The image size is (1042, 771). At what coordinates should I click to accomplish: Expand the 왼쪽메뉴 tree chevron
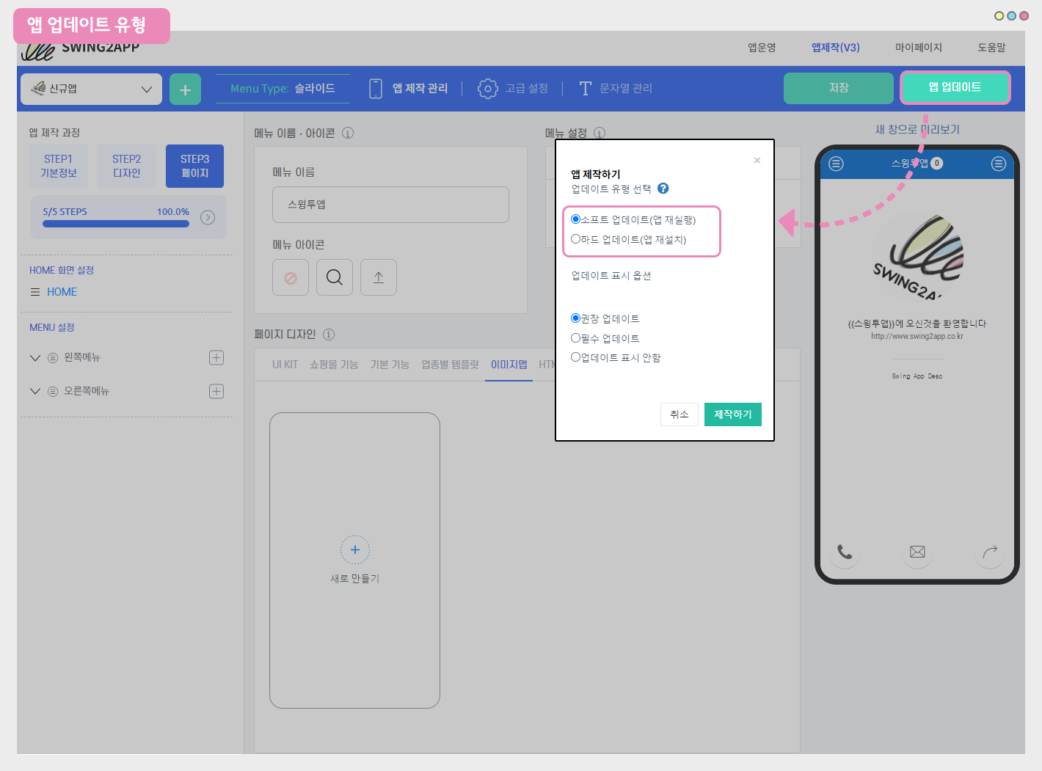(34, 357)
